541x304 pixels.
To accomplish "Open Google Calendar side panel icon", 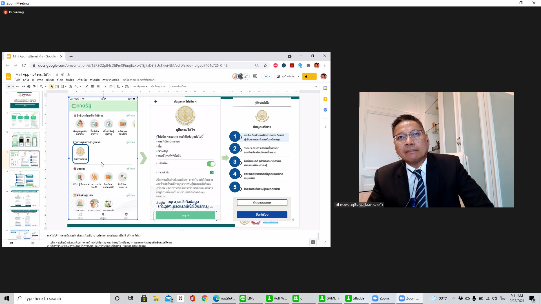I will coord(325,88).
